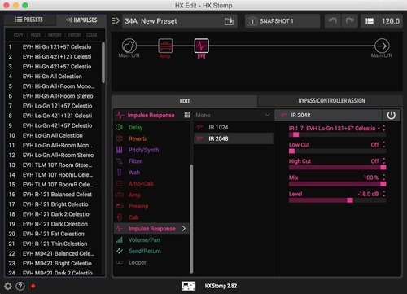The height and width of the screenshot is (294, 407).
Task: Open the snapshot camera icon
Action: (x=252, y=21)
